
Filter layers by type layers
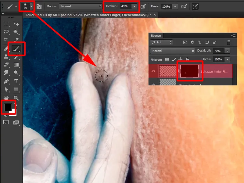point(200,42)
